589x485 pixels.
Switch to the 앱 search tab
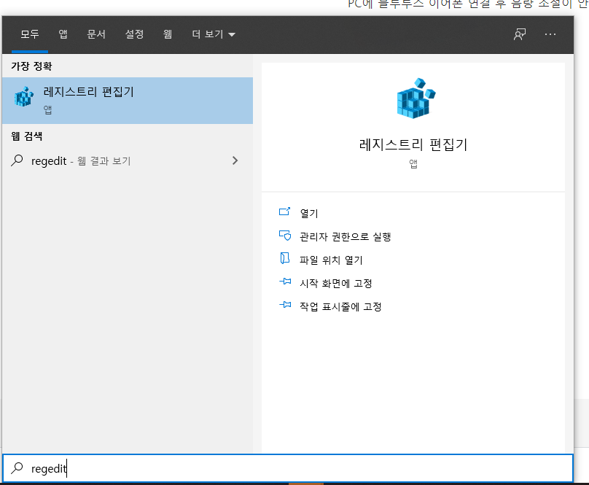point(63,34)
